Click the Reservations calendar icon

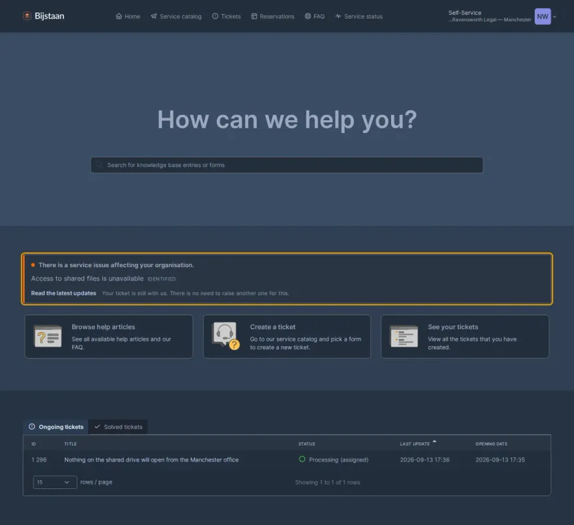tap(254, 16)
